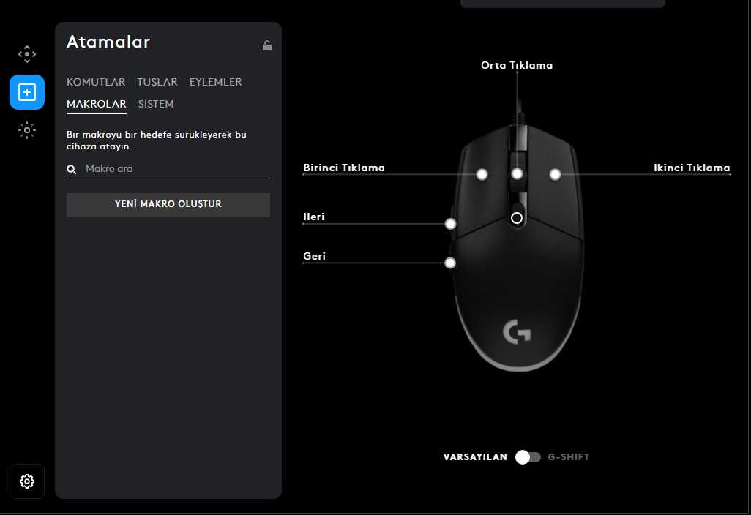This screenshot has width=751, height=515.
Task: Switch to the TUŞLAR tab
Action: pos(157,82)
